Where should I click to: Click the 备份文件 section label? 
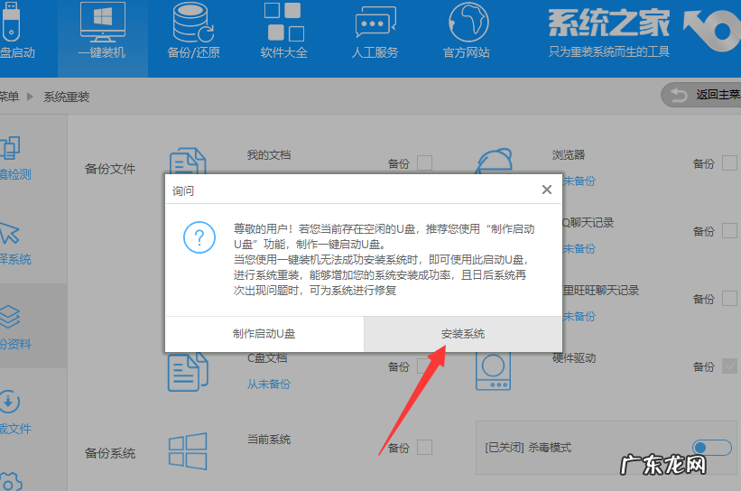(110, 169)
